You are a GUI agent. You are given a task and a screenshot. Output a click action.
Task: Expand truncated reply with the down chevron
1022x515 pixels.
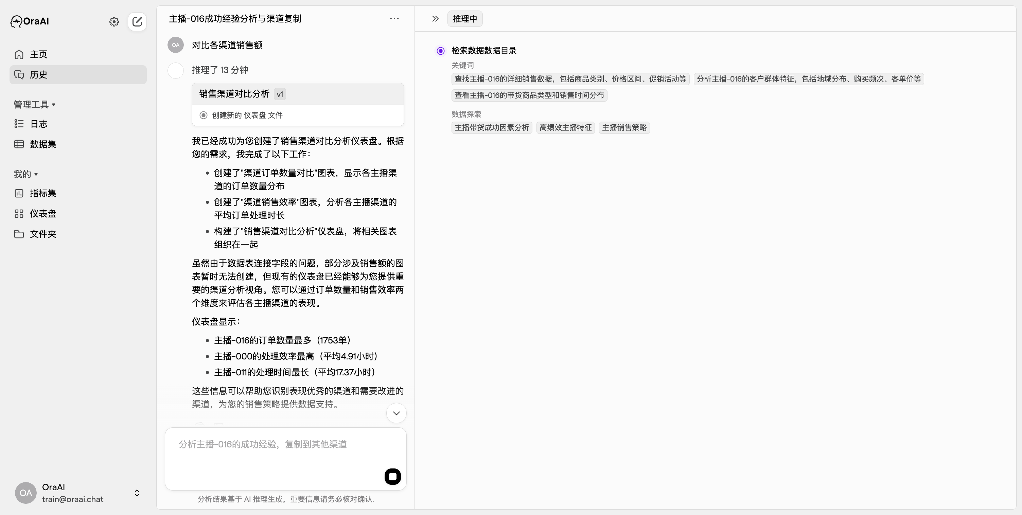(x=396, y=413)
